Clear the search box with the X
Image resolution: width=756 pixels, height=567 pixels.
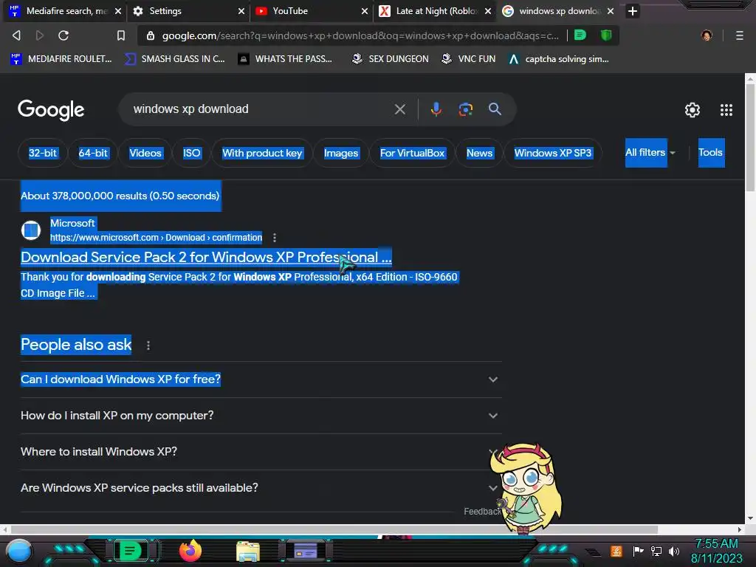pos(399,109)
